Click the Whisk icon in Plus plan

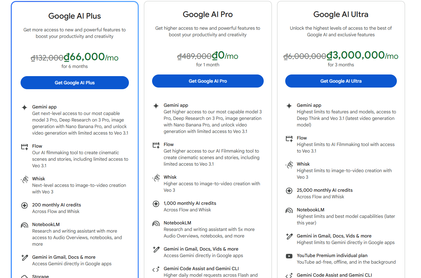(x=24, y=179)
